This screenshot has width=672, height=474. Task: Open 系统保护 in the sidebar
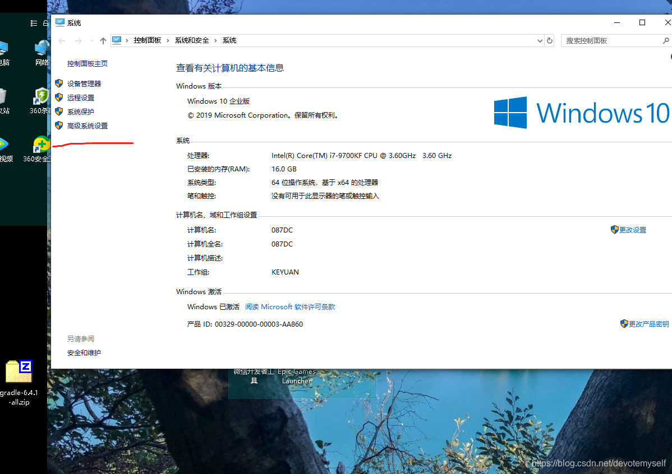point(81,111)
